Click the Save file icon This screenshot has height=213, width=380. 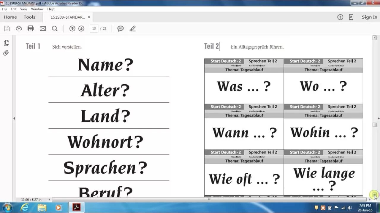tap(7, 28)
